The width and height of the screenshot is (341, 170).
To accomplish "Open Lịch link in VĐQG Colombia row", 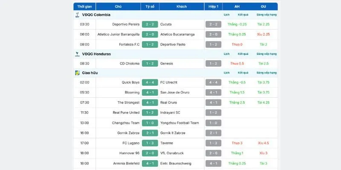I will 227,14.
